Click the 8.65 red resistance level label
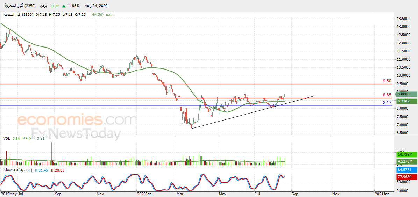 (x=387, y=95)
